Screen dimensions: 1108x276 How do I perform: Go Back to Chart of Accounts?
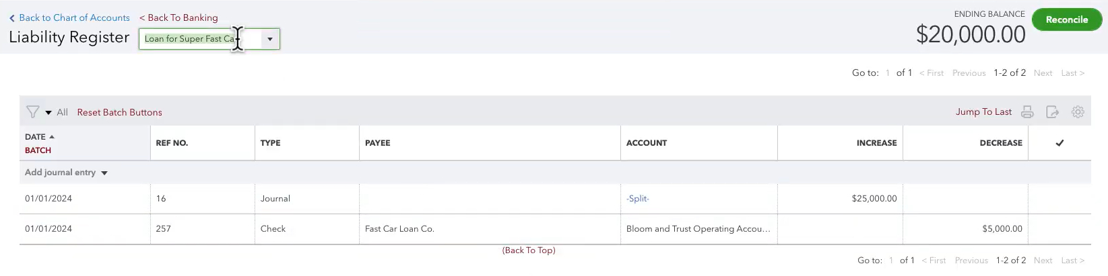coord(69,17)
